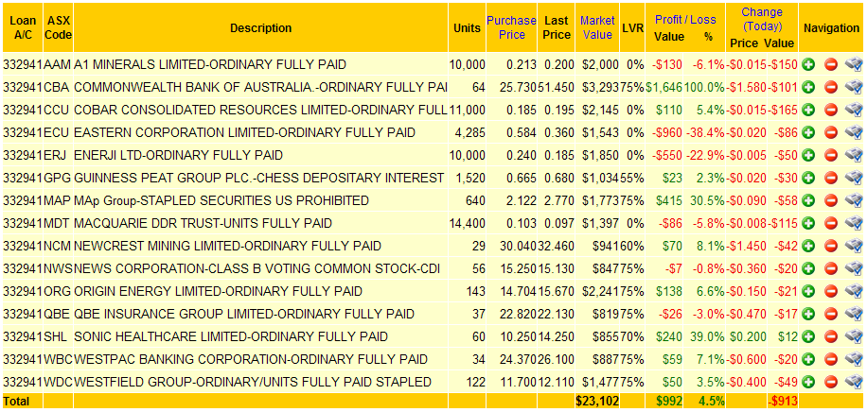The height and width of the screenshot is (412, 867).
Task: Click the red minus icon for QBE
Action: (x=831, y=315)
